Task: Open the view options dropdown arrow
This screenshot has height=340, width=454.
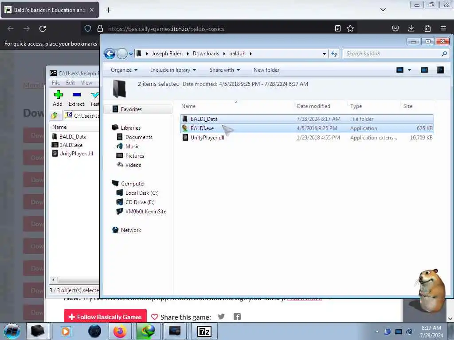Action: click(409, 70)
